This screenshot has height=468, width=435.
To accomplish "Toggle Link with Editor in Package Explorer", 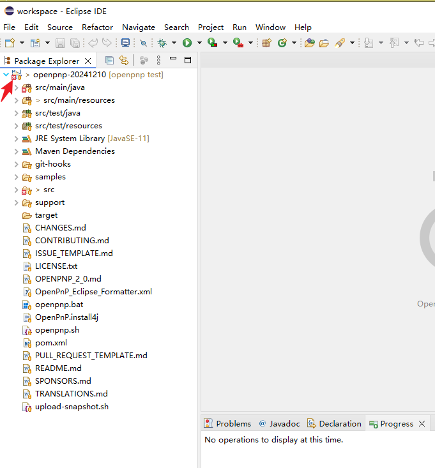I will pos(123,61).
